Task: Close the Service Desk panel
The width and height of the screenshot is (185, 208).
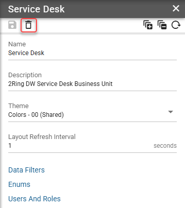Action: point(176,8)
